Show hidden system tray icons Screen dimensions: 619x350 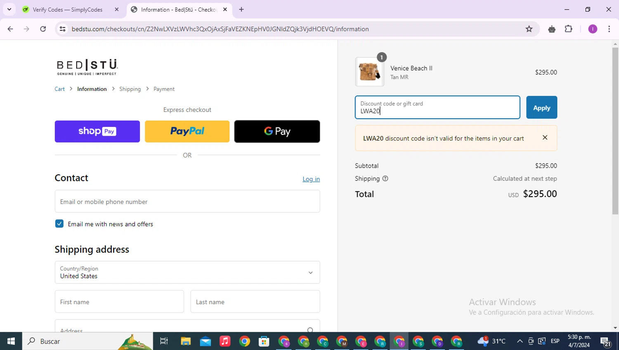(x=520, y=341)
